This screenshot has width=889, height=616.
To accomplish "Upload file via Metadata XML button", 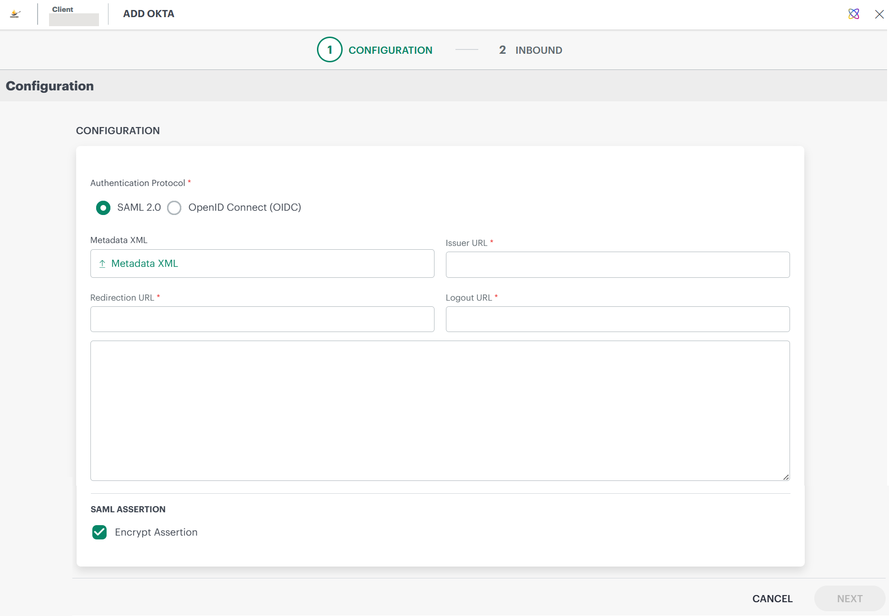I will click(262, 264).
